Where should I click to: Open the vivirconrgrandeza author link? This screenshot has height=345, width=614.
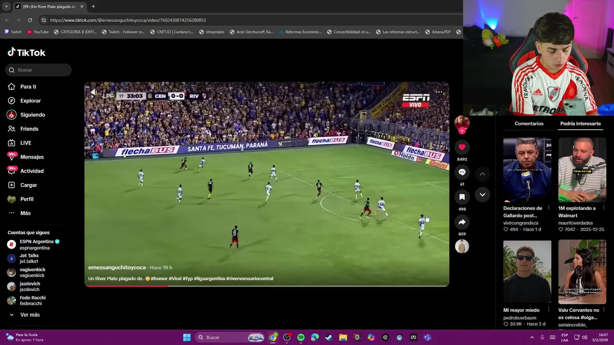tap(520, 223)
